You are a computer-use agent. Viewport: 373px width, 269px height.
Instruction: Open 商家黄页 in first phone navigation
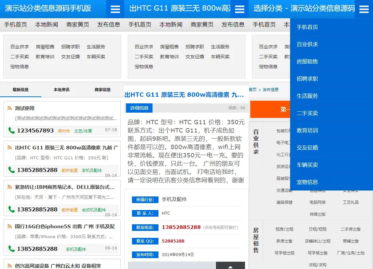click(x=78, y=25)
